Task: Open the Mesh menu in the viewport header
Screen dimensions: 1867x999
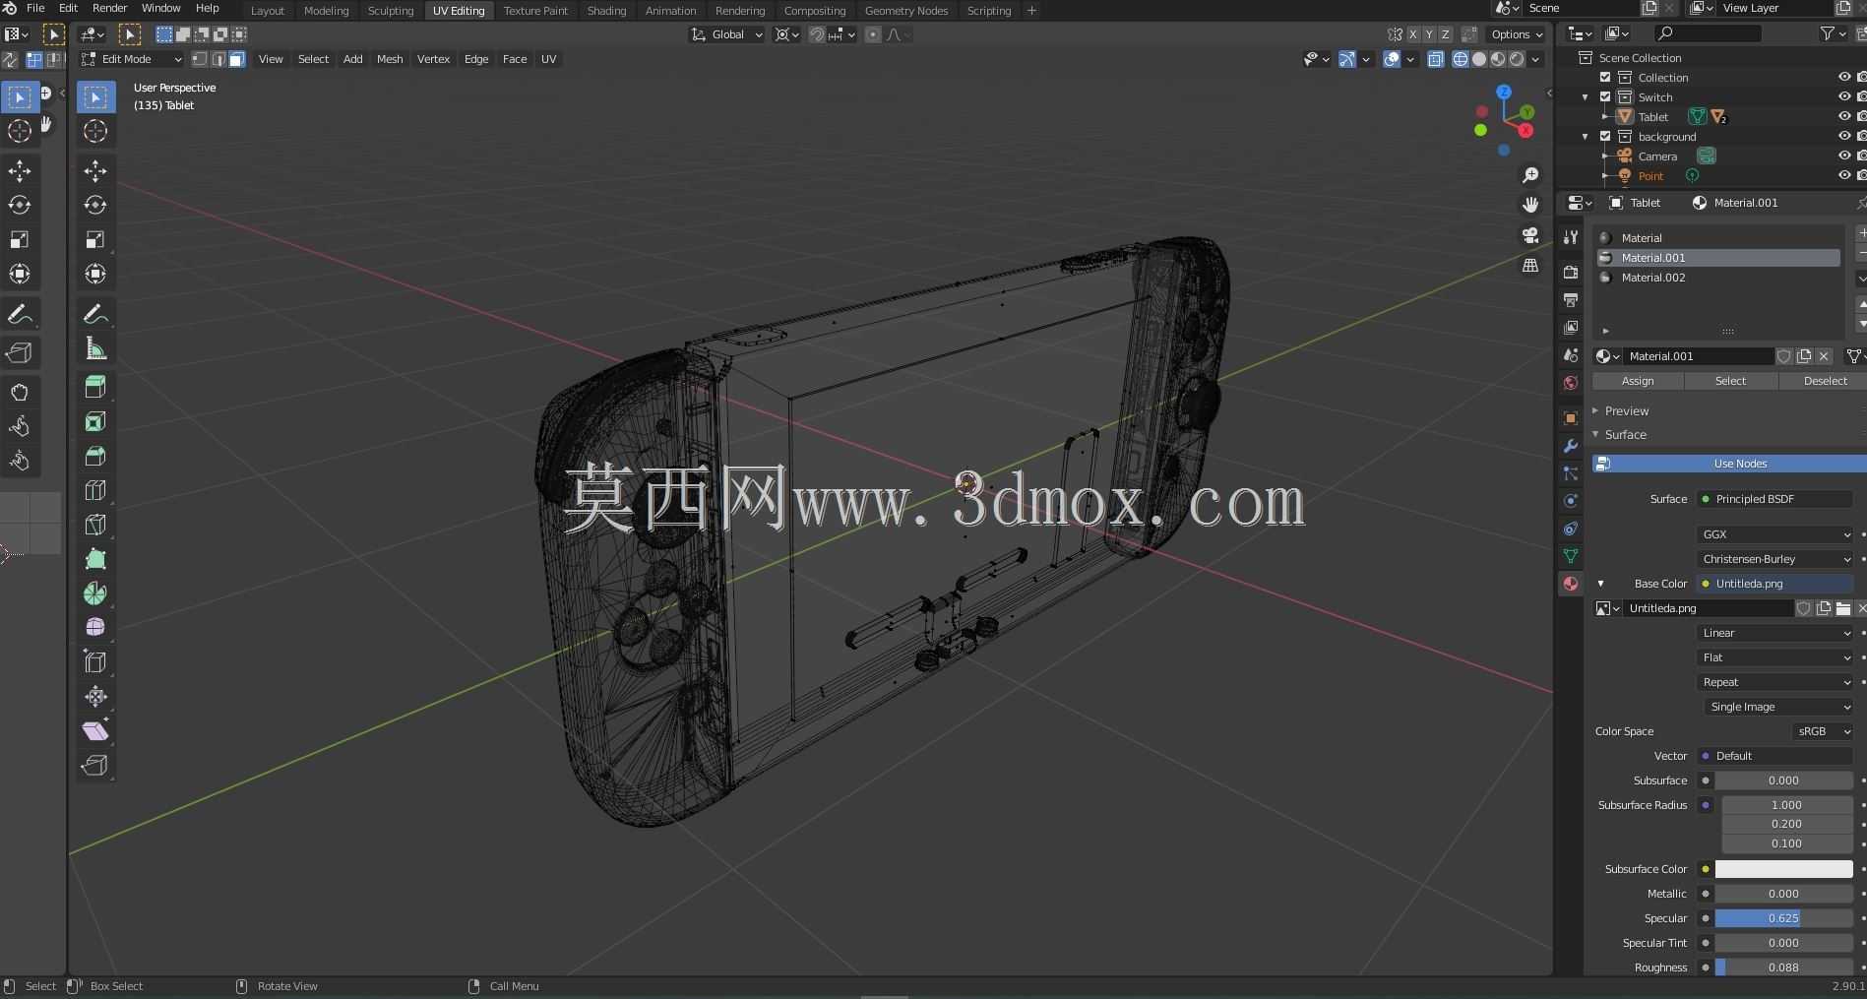Action: point(390,59)
